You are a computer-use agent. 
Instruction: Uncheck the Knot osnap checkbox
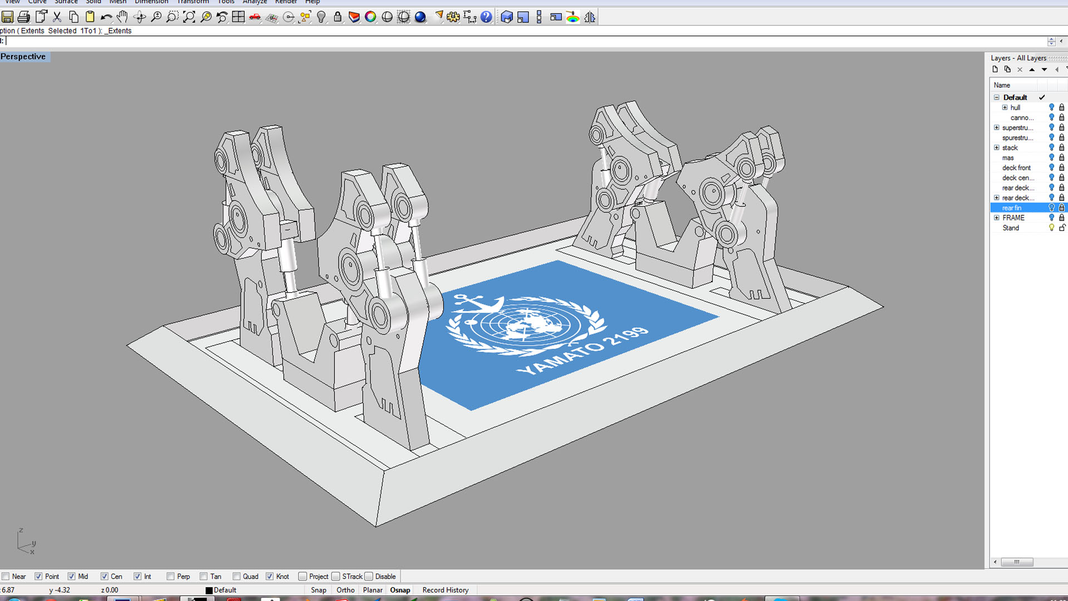pos(270,577)
